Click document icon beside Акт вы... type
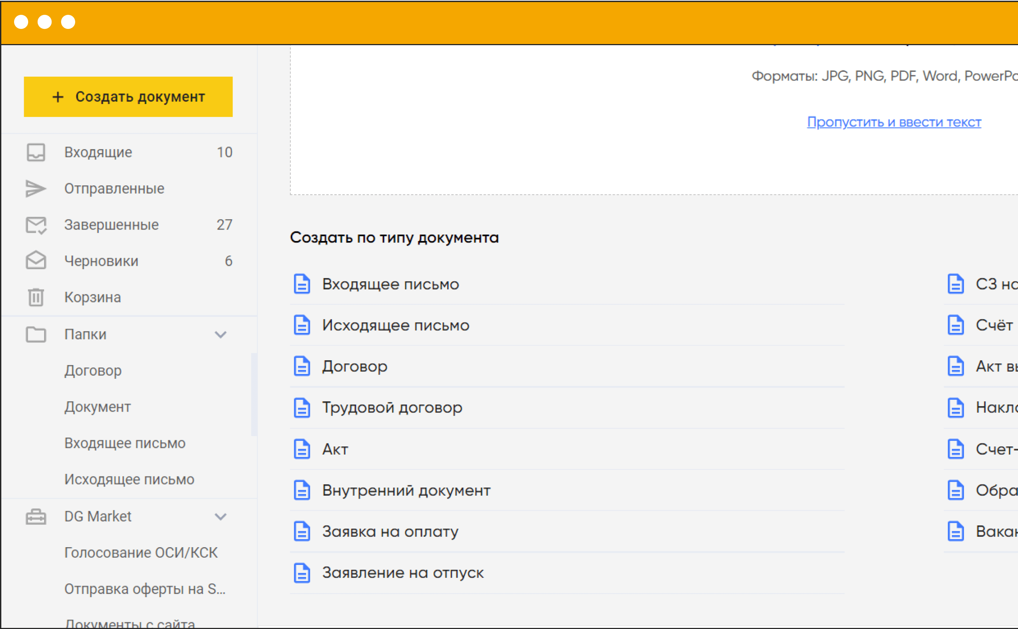1018x629 pixels. point(955,366)
